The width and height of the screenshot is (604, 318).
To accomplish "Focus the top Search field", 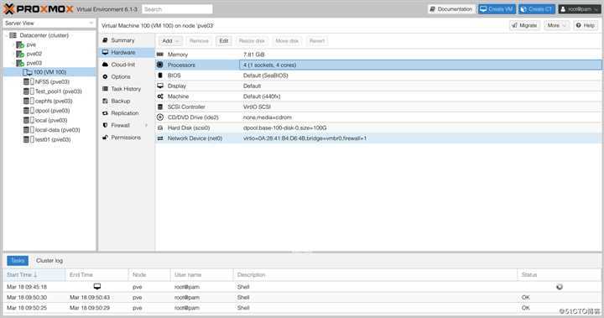I will point(177,9).
